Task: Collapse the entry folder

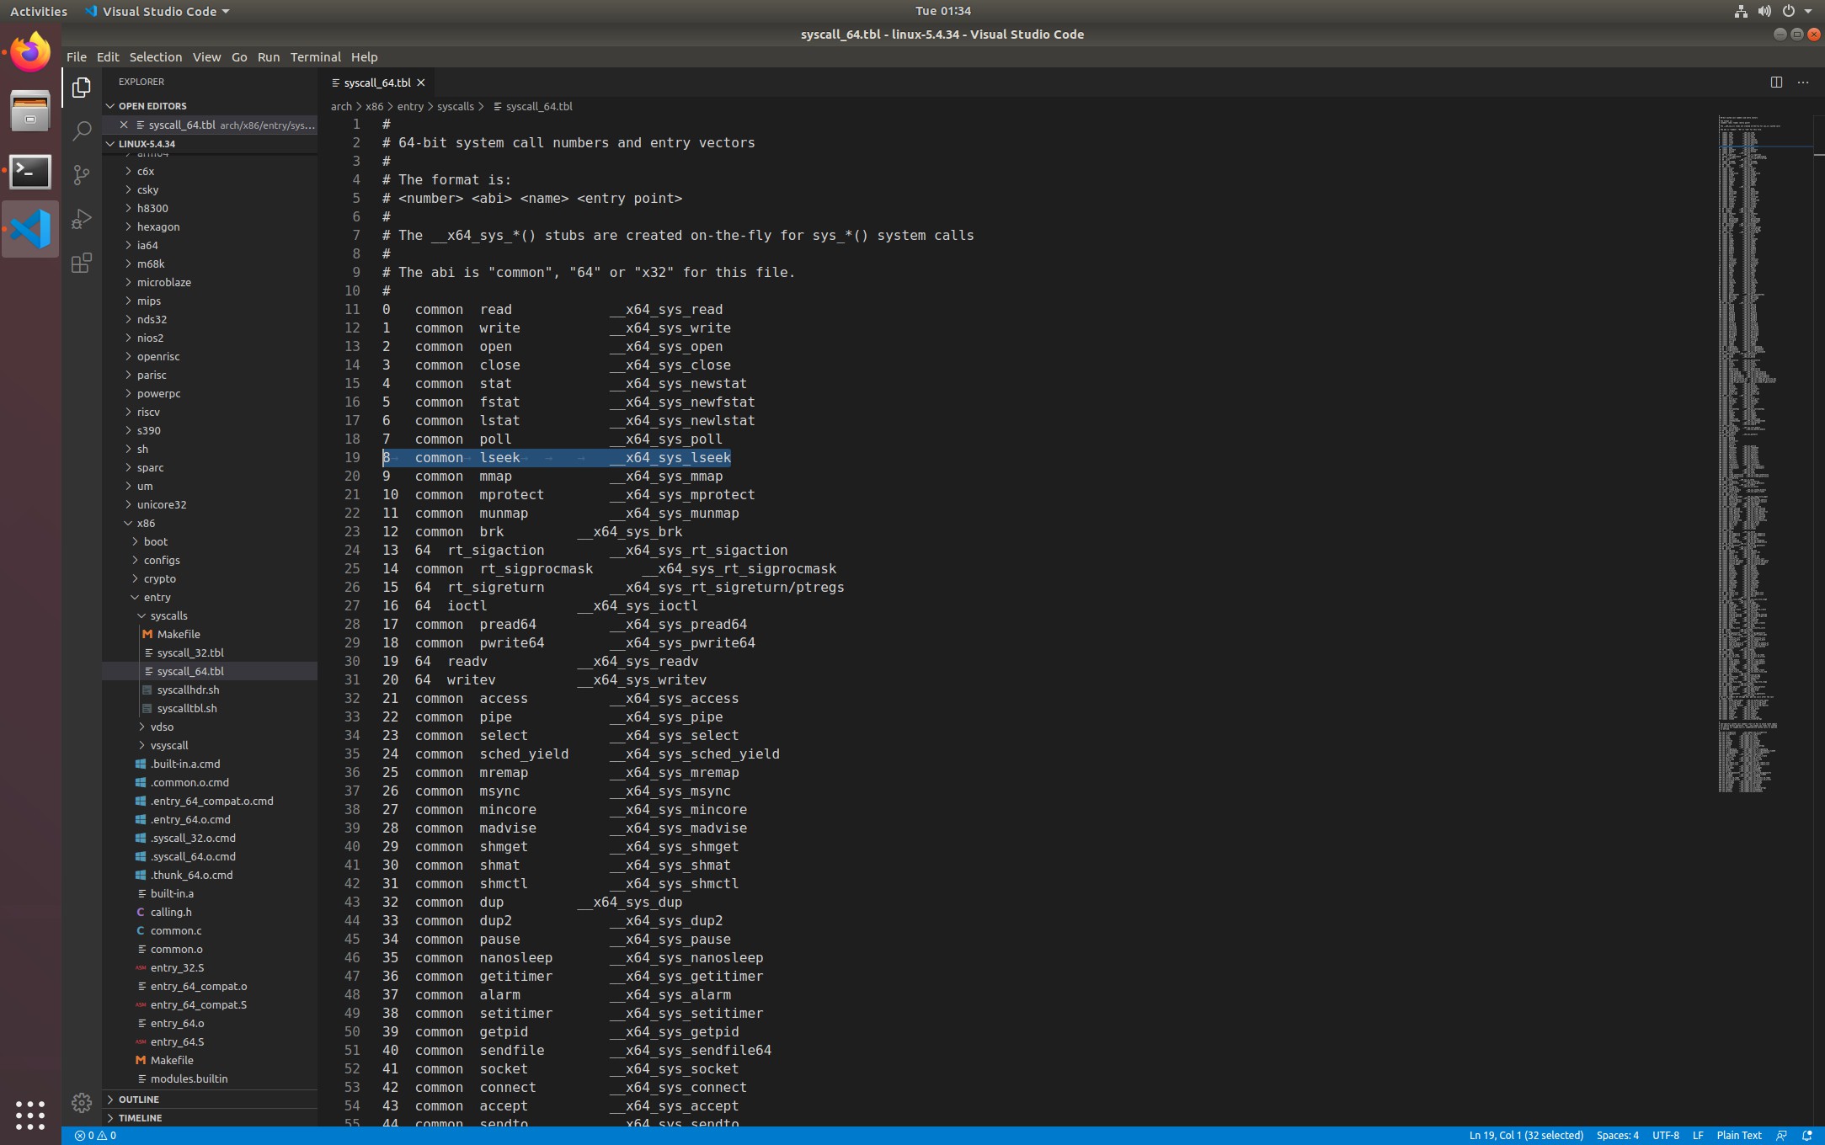Action: [x=210, y=597]
